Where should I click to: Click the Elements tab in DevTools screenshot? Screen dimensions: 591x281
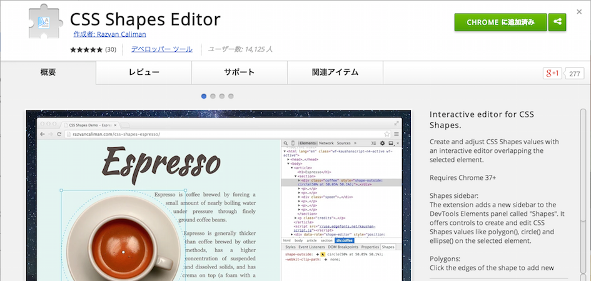click(308, 144)
